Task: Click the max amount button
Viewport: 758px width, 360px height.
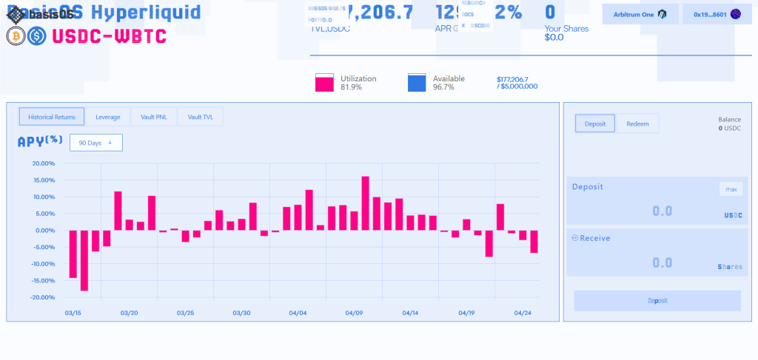Action: point(731,189)
